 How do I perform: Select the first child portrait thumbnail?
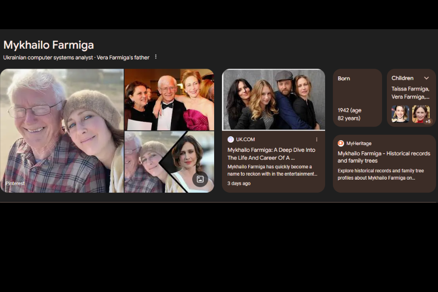pyautogui.click(x=401, y=114)
